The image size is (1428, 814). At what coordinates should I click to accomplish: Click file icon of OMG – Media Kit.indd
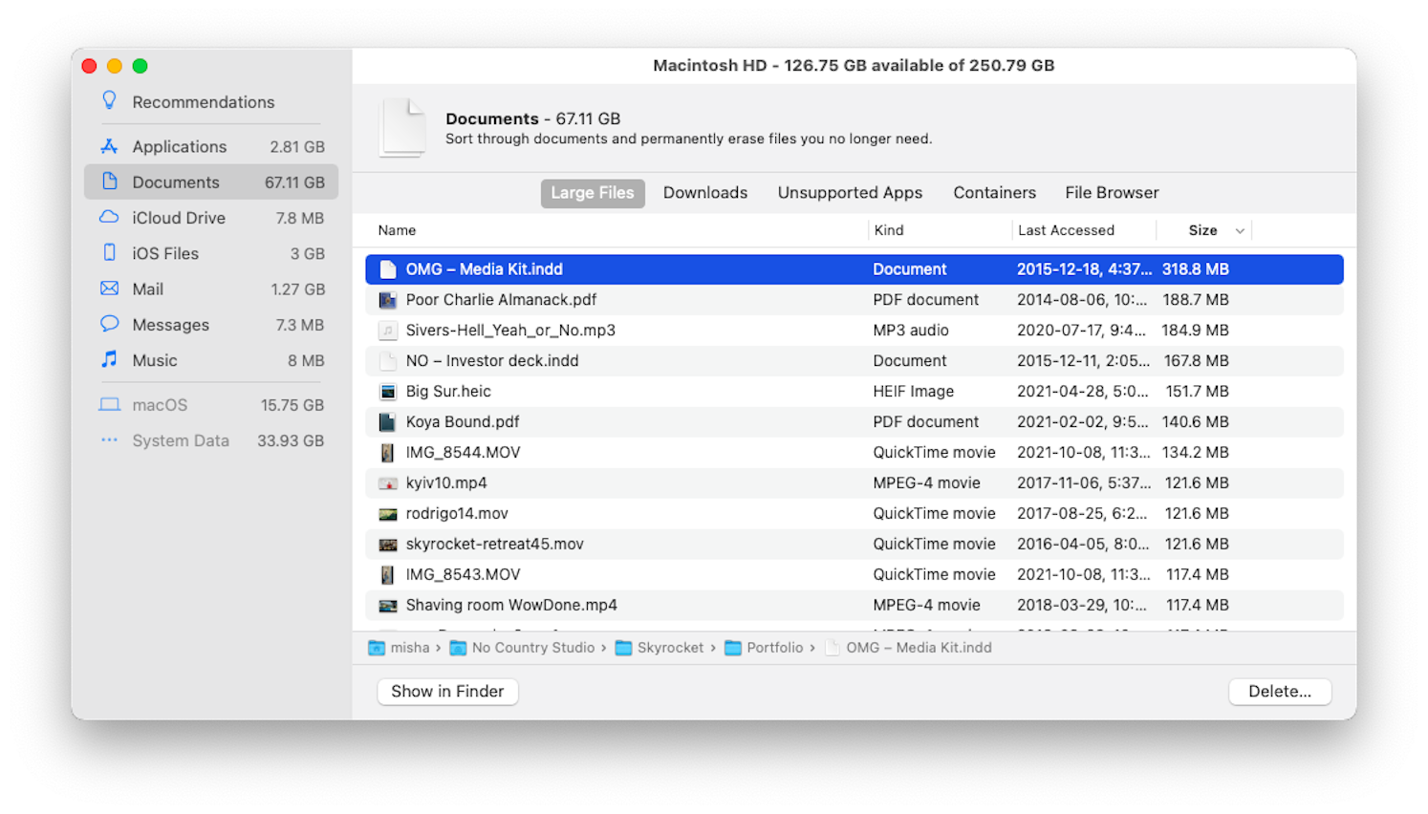(387, 269)
